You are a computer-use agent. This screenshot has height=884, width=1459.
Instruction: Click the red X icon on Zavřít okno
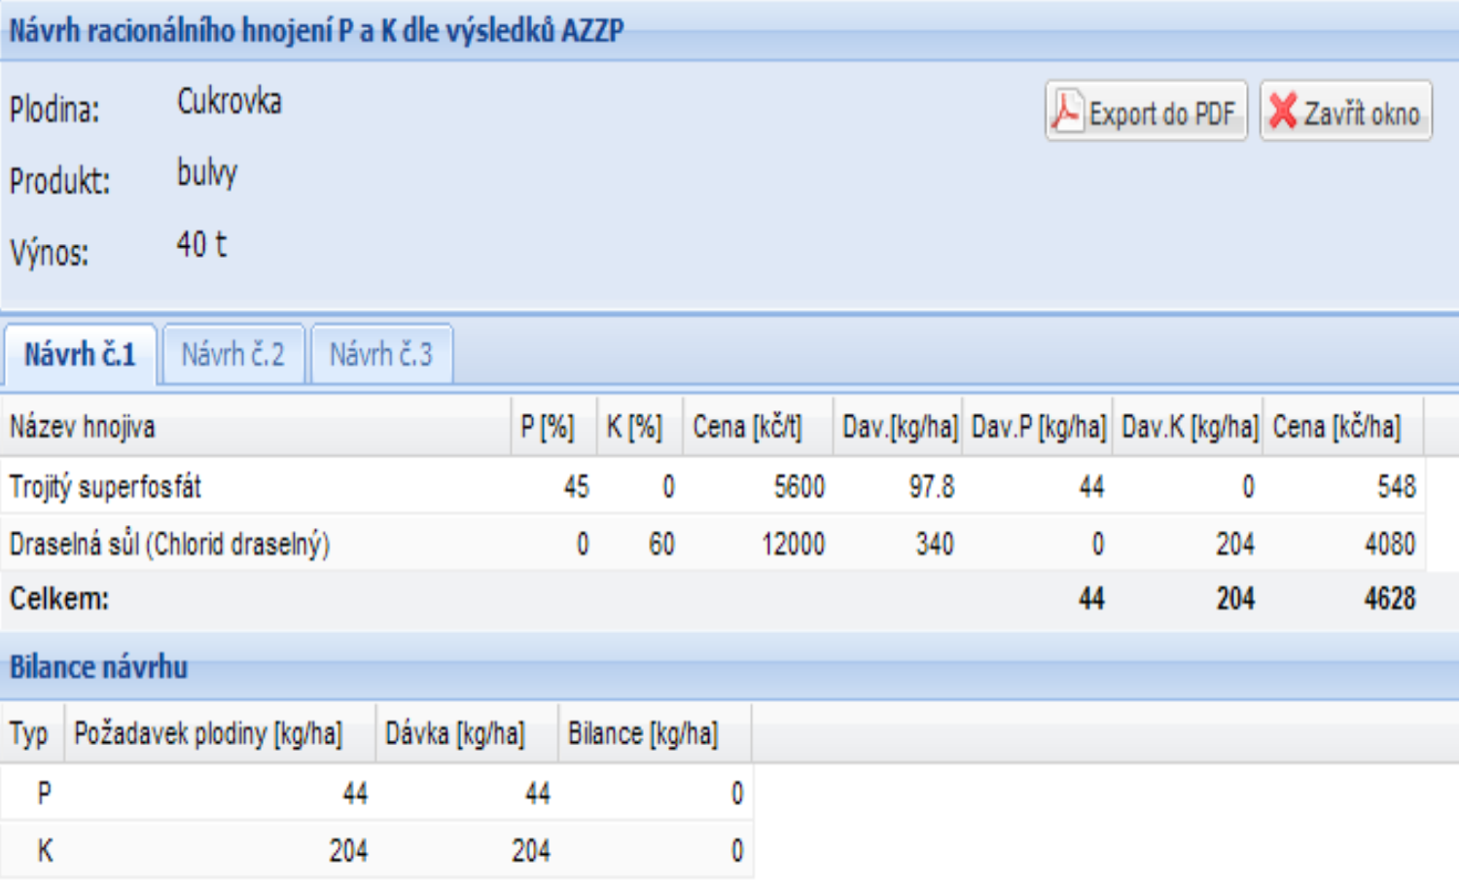point(1283,111)
